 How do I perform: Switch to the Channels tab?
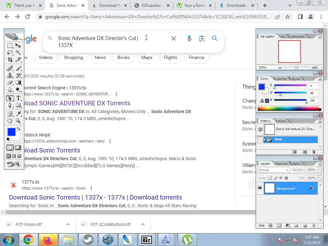click(281, 164)
